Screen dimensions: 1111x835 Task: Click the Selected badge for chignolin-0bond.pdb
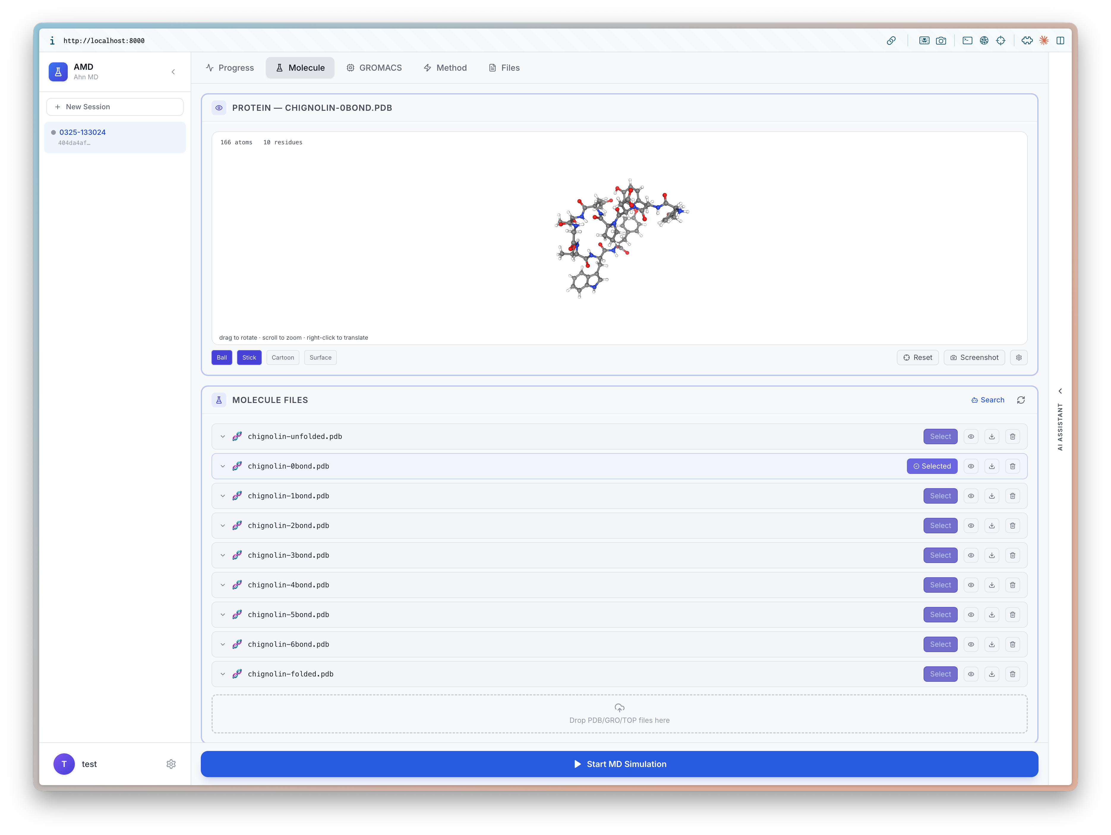(932, 466)
